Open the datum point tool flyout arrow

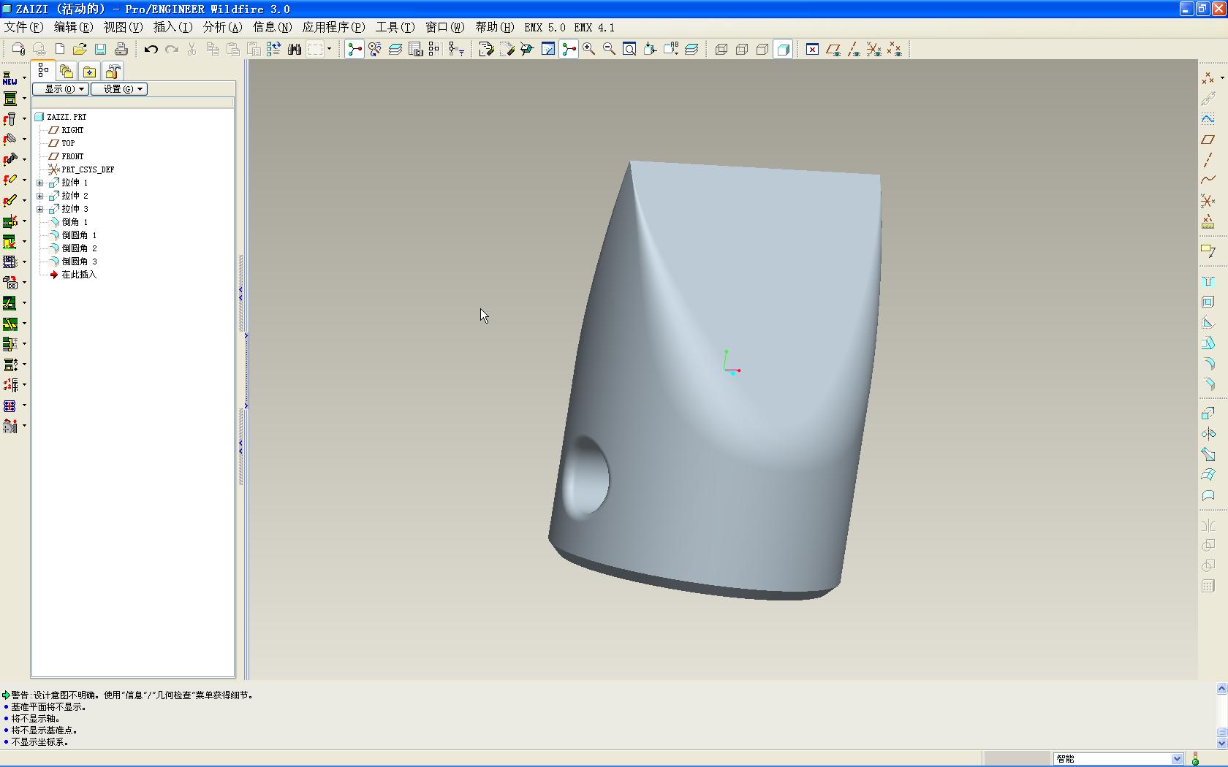click(1222, 78)
